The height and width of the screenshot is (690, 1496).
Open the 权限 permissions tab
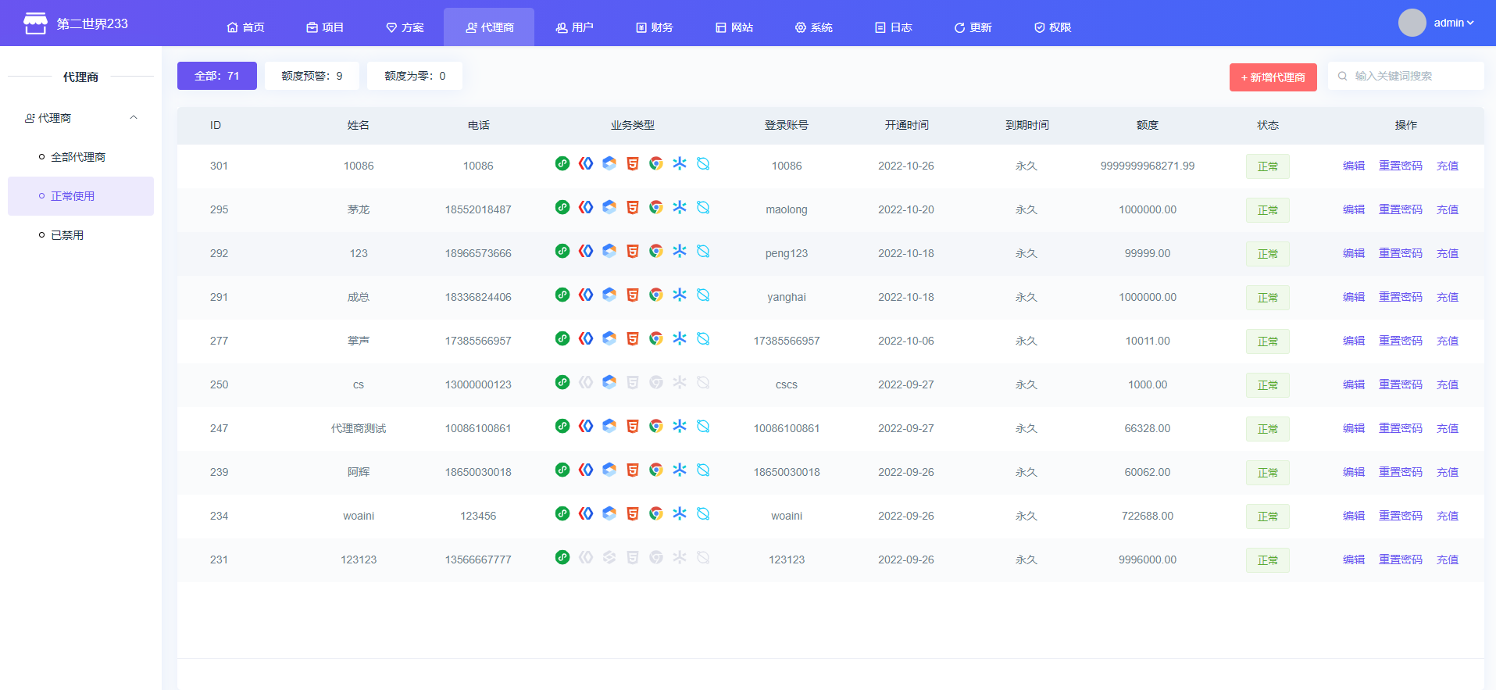[1052, 27]
